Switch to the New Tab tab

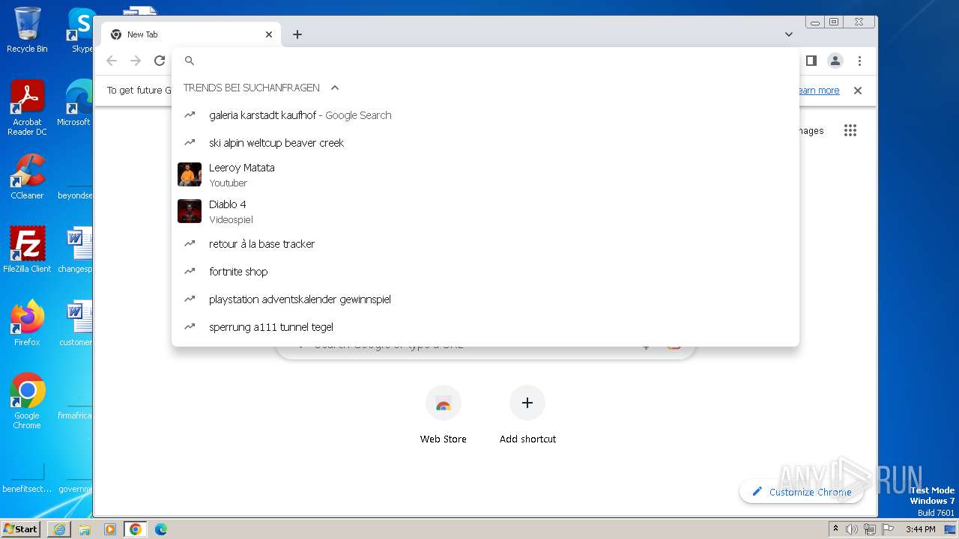pyautogui.click(x=191, y=34)
